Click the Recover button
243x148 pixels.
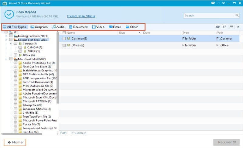coord(226,142)
